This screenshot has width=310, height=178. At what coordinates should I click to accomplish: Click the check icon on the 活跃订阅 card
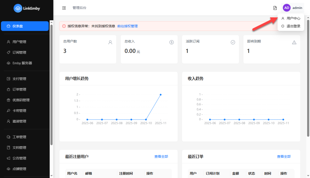tap(233, 42)
